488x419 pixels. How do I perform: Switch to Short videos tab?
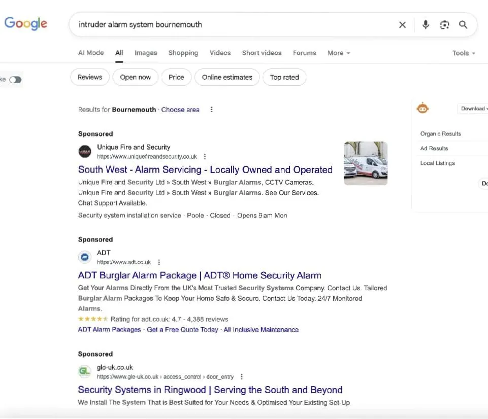(262, 53)
